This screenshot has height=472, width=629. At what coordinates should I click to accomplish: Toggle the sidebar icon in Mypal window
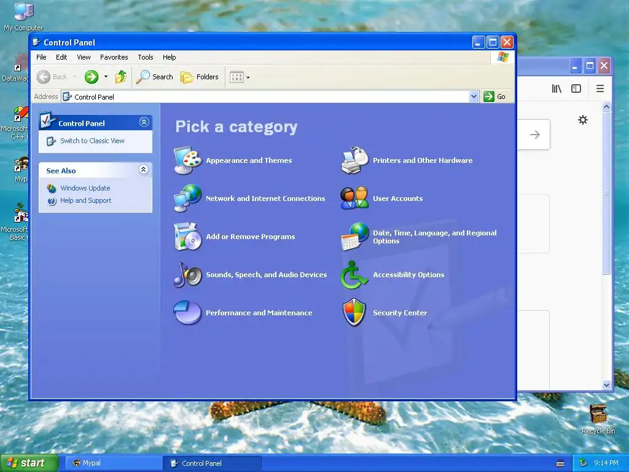(576, 88)
